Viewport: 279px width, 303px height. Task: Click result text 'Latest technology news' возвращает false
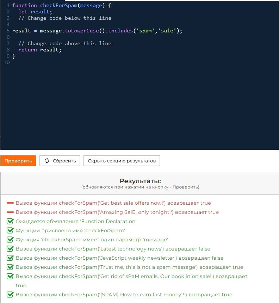[113, 249]
